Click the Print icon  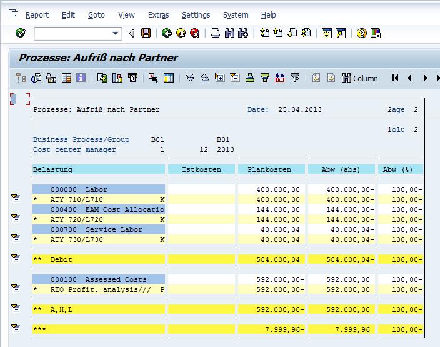(216, 33)
